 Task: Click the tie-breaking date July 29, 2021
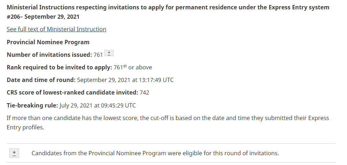coord(76,105)
